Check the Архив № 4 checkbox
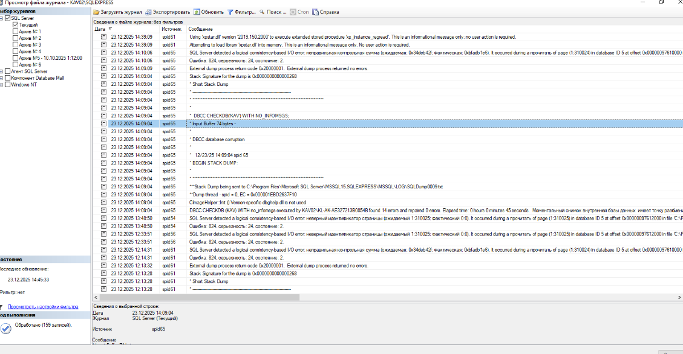683x354 pixels. [15, 51]
